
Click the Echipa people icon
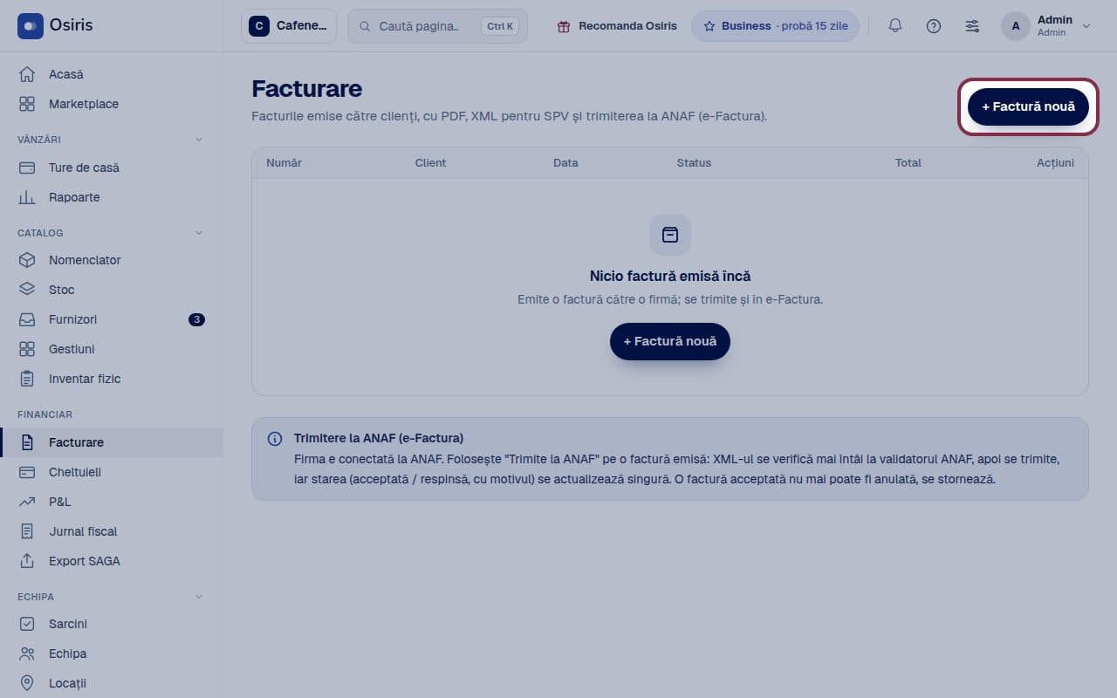27,654
